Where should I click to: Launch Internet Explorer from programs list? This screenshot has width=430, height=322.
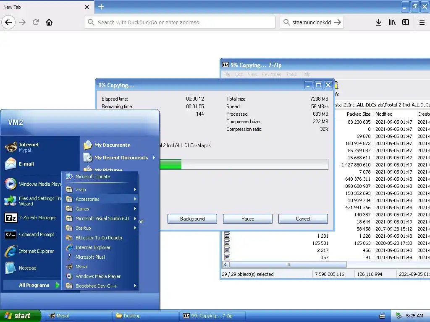coord(100,247)
